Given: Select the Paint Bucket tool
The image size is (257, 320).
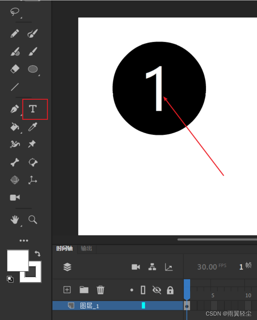Looking at the screenshot, I should click(15, 127).
